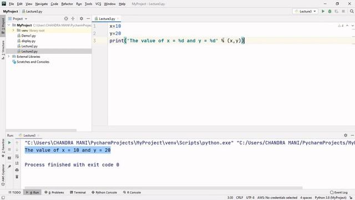Toggle tool window bars icon bottom-left
Image resolution: width=355 pixels, height=200 pixels.
(3, 198)
